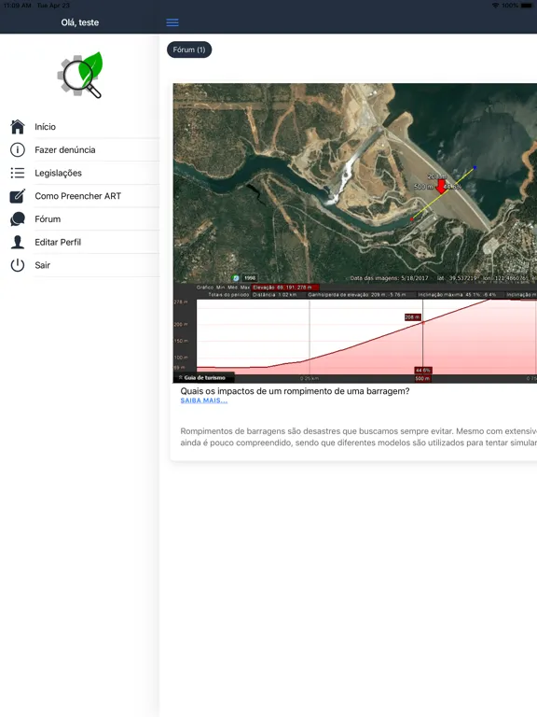537x717 pixels.
Task: Tap the hamburger menu icon
Action: 172,22
